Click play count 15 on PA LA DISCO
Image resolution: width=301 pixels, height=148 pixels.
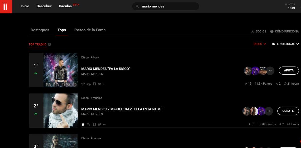coord(248,84)
